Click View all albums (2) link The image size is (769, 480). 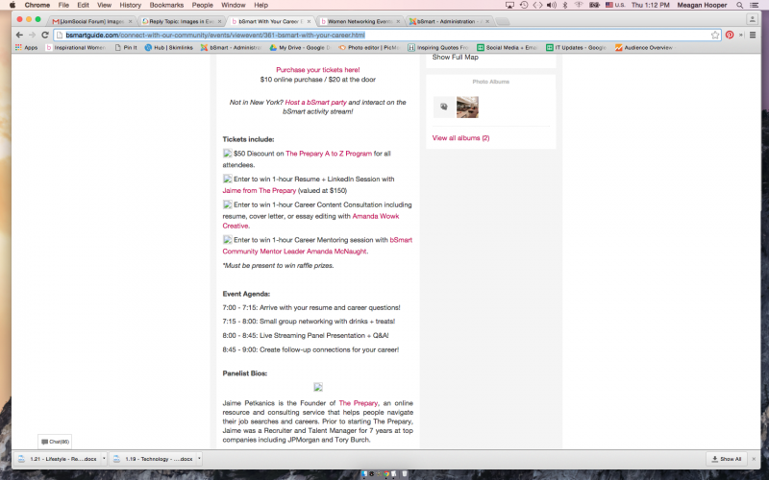(460, 138)
